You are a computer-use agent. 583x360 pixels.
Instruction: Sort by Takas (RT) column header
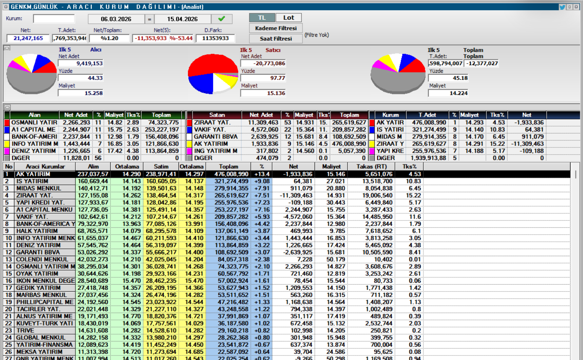[371, 166]
